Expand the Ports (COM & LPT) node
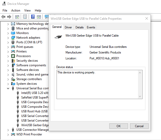The height and width of the screenshot is (140, 161). (8, 42)
